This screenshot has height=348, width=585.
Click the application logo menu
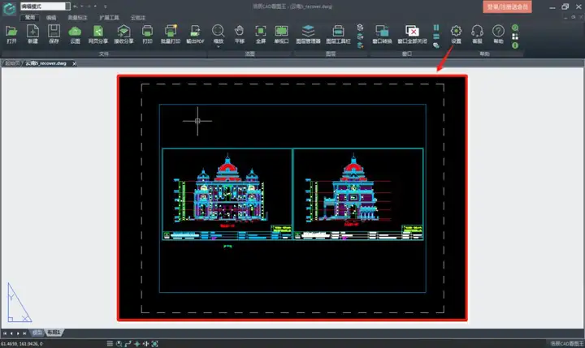(9, 8)
